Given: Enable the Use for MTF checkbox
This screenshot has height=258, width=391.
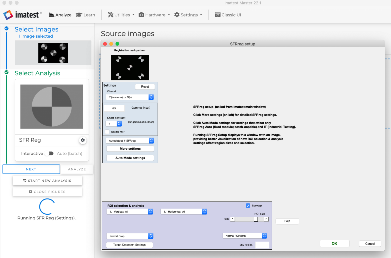Looking at the screenshot, I should tap(107, 132).
